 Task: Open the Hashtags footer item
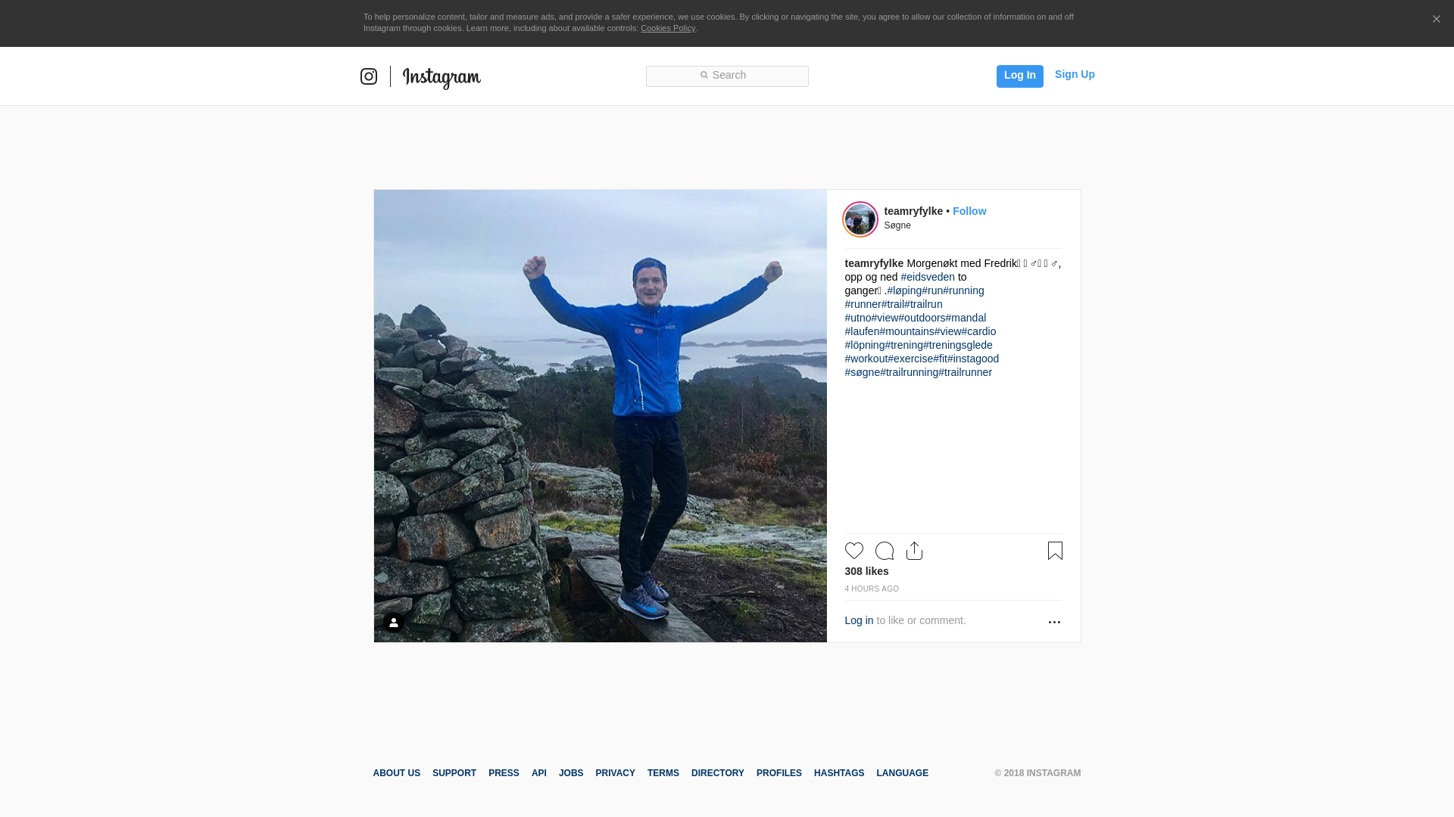(x=838, y=773)
